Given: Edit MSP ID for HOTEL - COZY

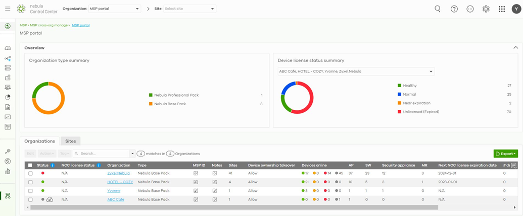Looking at the screenshot, I should (196, 182).
